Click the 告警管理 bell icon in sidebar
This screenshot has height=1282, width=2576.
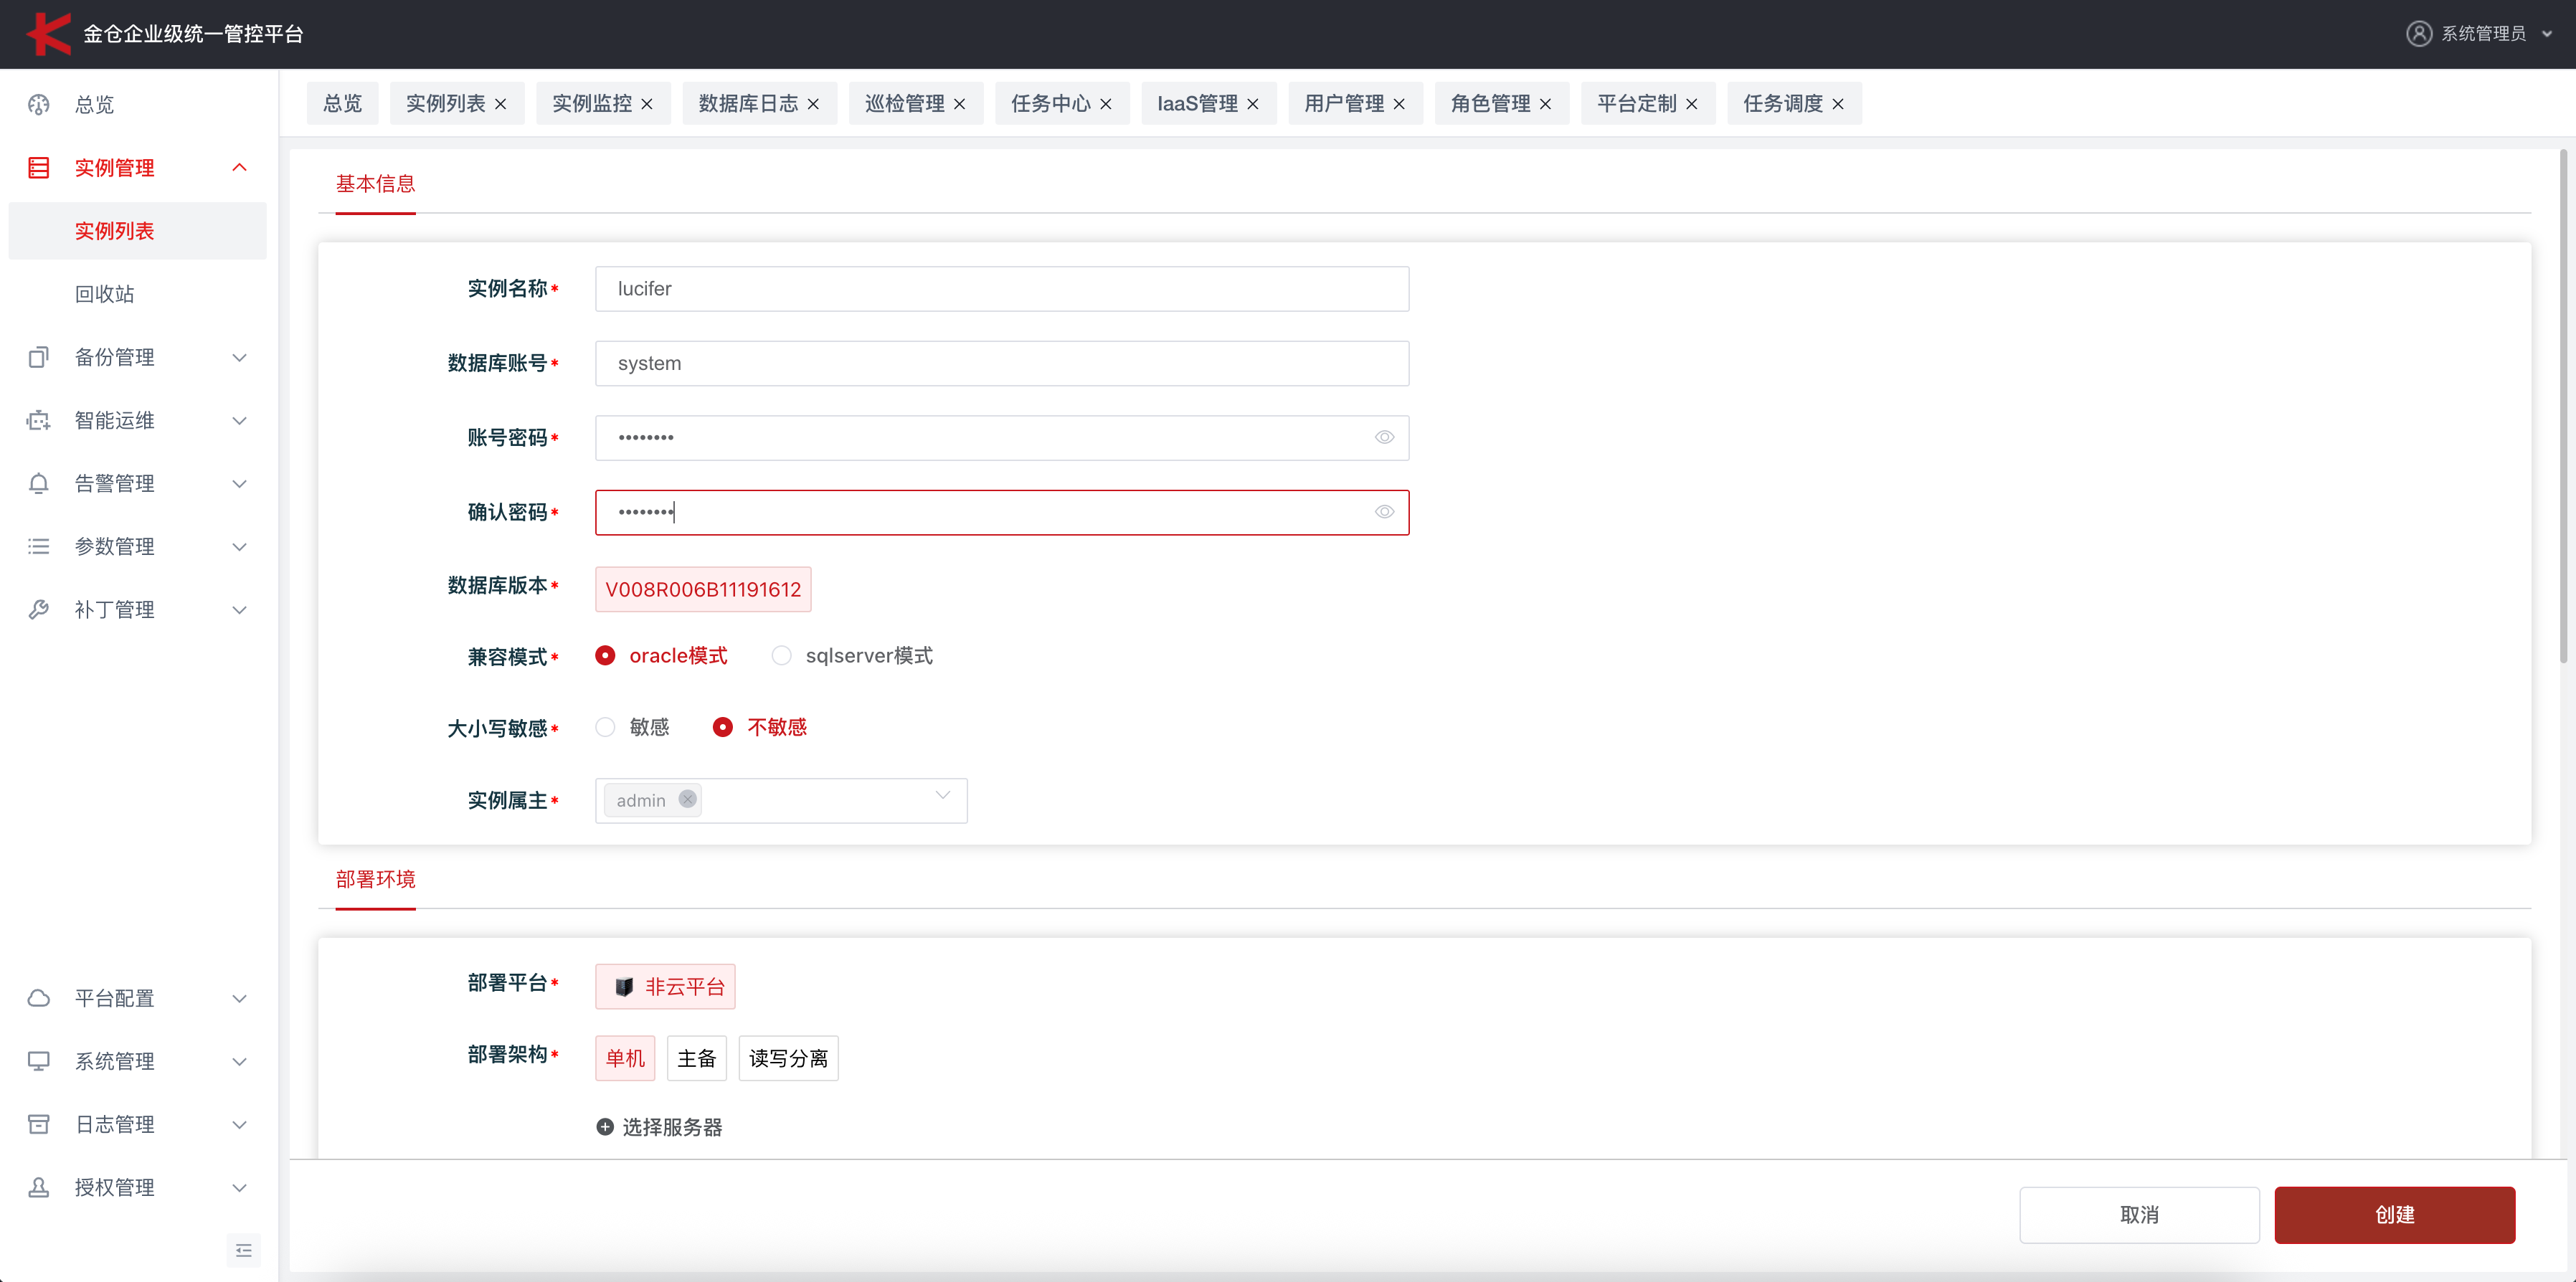(39, 484)
